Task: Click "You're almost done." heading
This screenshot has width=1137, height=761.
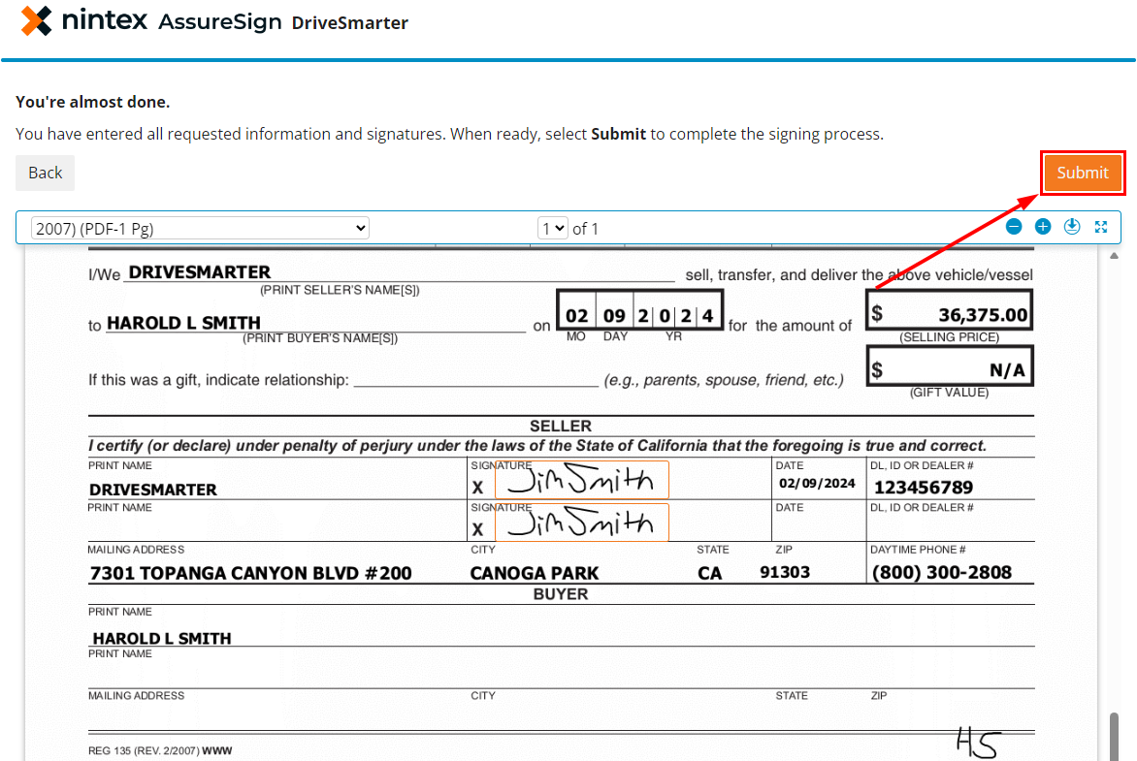Action: coord(93,102)
